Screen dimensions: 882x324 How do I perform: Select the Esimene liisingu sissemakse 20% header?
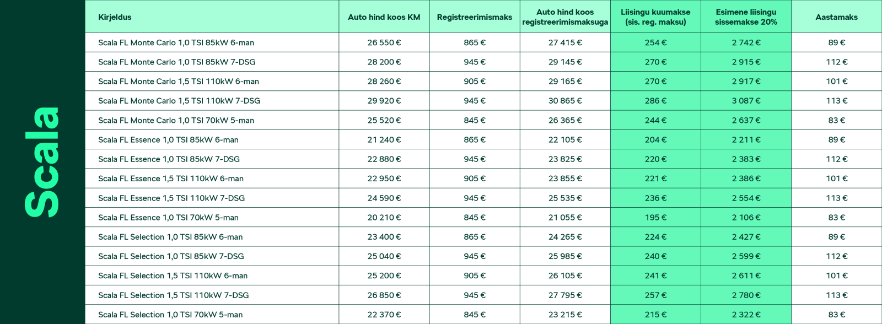coord(746,17)
